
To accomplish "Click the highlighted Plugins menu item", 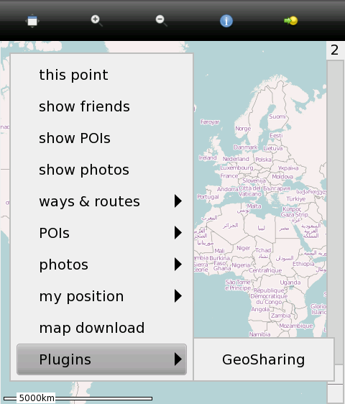I will [x=101, y=359].
